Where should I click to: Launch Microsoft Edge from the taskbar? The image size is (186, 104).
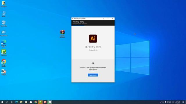click(17, 102)
